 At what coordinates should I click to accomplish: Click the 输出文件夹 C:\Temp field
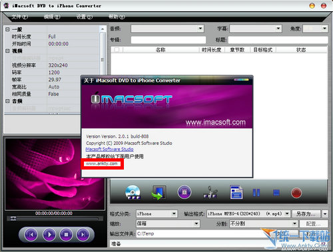(x=200, y=233)
